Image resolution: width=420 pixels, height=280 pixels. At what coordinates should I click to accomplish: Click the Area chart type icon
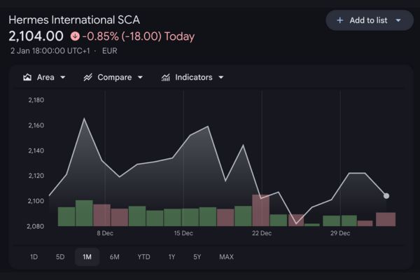pyautogui.click(x=28, y=77)
